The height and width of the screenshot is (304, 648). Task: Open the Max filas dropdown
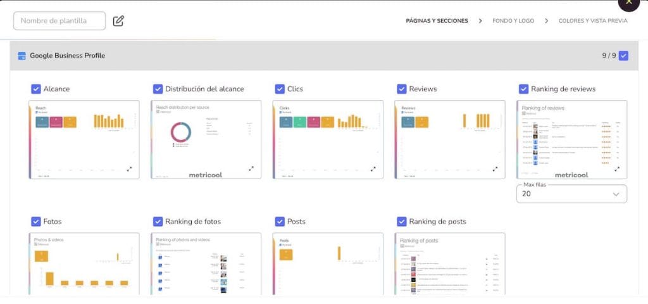pos(571,194)
